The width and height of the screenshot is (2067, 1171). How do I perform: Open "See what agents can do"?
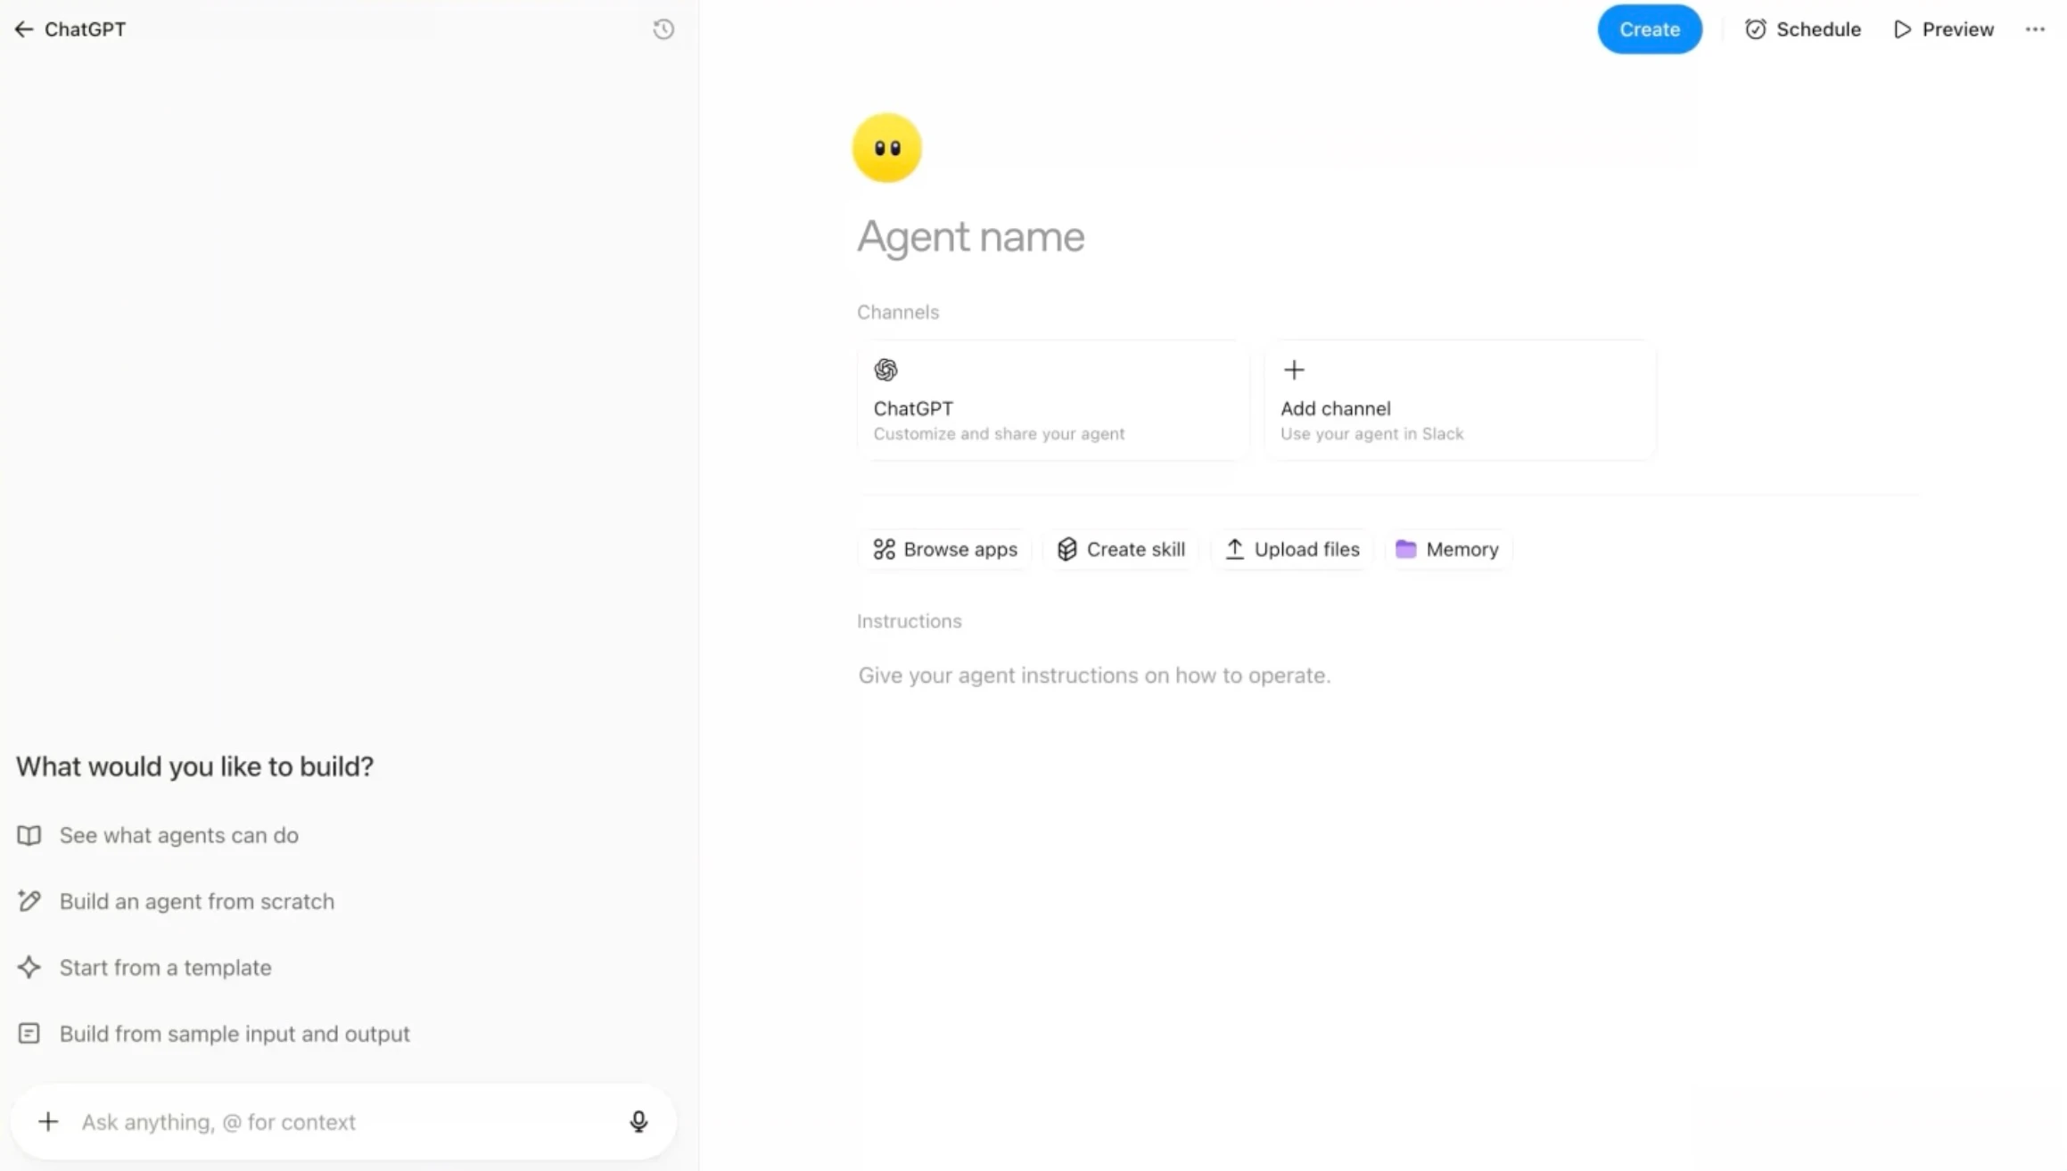click(x=178, y=835)
